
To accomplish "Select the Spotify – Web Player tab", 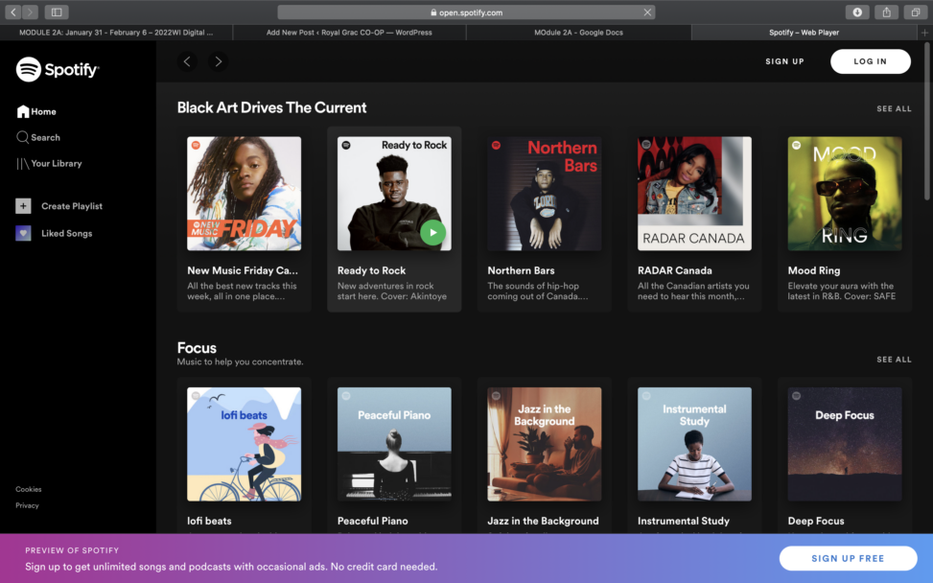I will (804, 33).
